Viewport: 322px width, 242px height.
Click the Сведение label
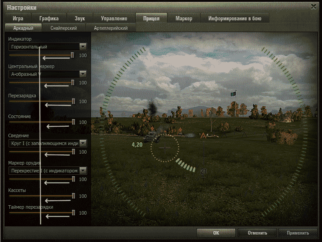(18, 136)
